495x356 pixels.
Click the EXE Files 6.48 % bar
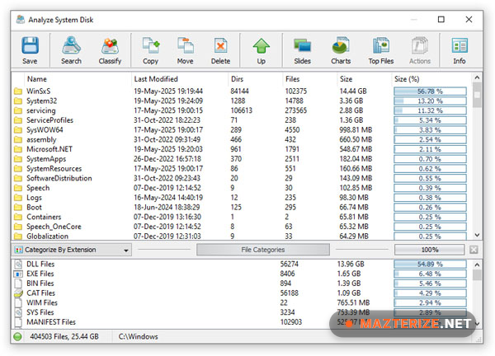(x=430, y=274)
